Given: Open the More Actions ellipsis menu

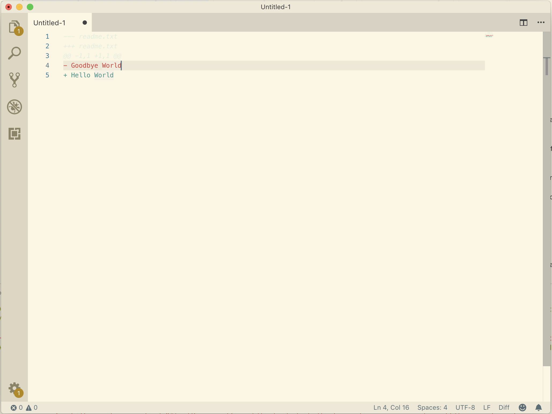Looking at the screenshot, I should pos(541,23).
